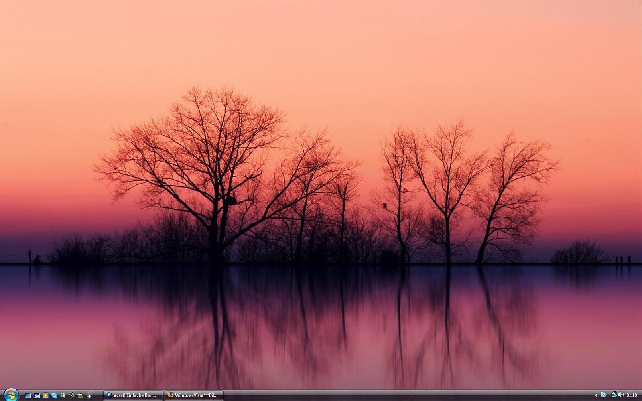
Task: Open the globe tray icon in notification area
Action: [x=603, y=395]
